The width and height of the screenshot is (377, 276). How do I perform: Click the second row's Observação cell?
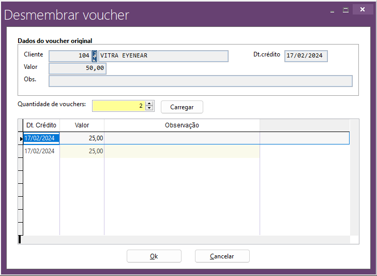182,151
